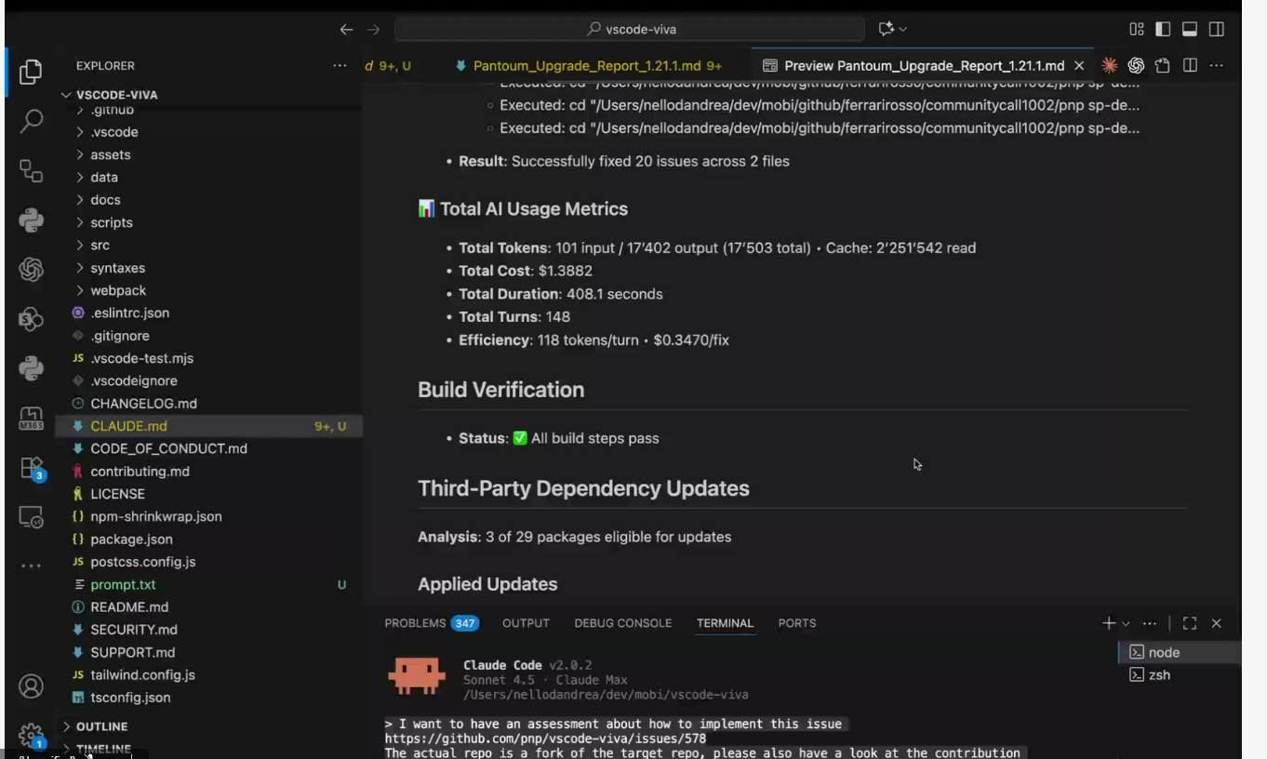Open Remote Explorer in activity bar
Image resolution: width=1267 pixels, height=759 pixels.
click(31, 517)
